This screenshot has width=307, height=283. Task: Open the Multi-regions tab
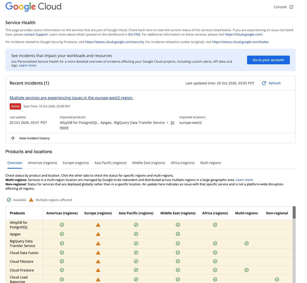[210, 163]
